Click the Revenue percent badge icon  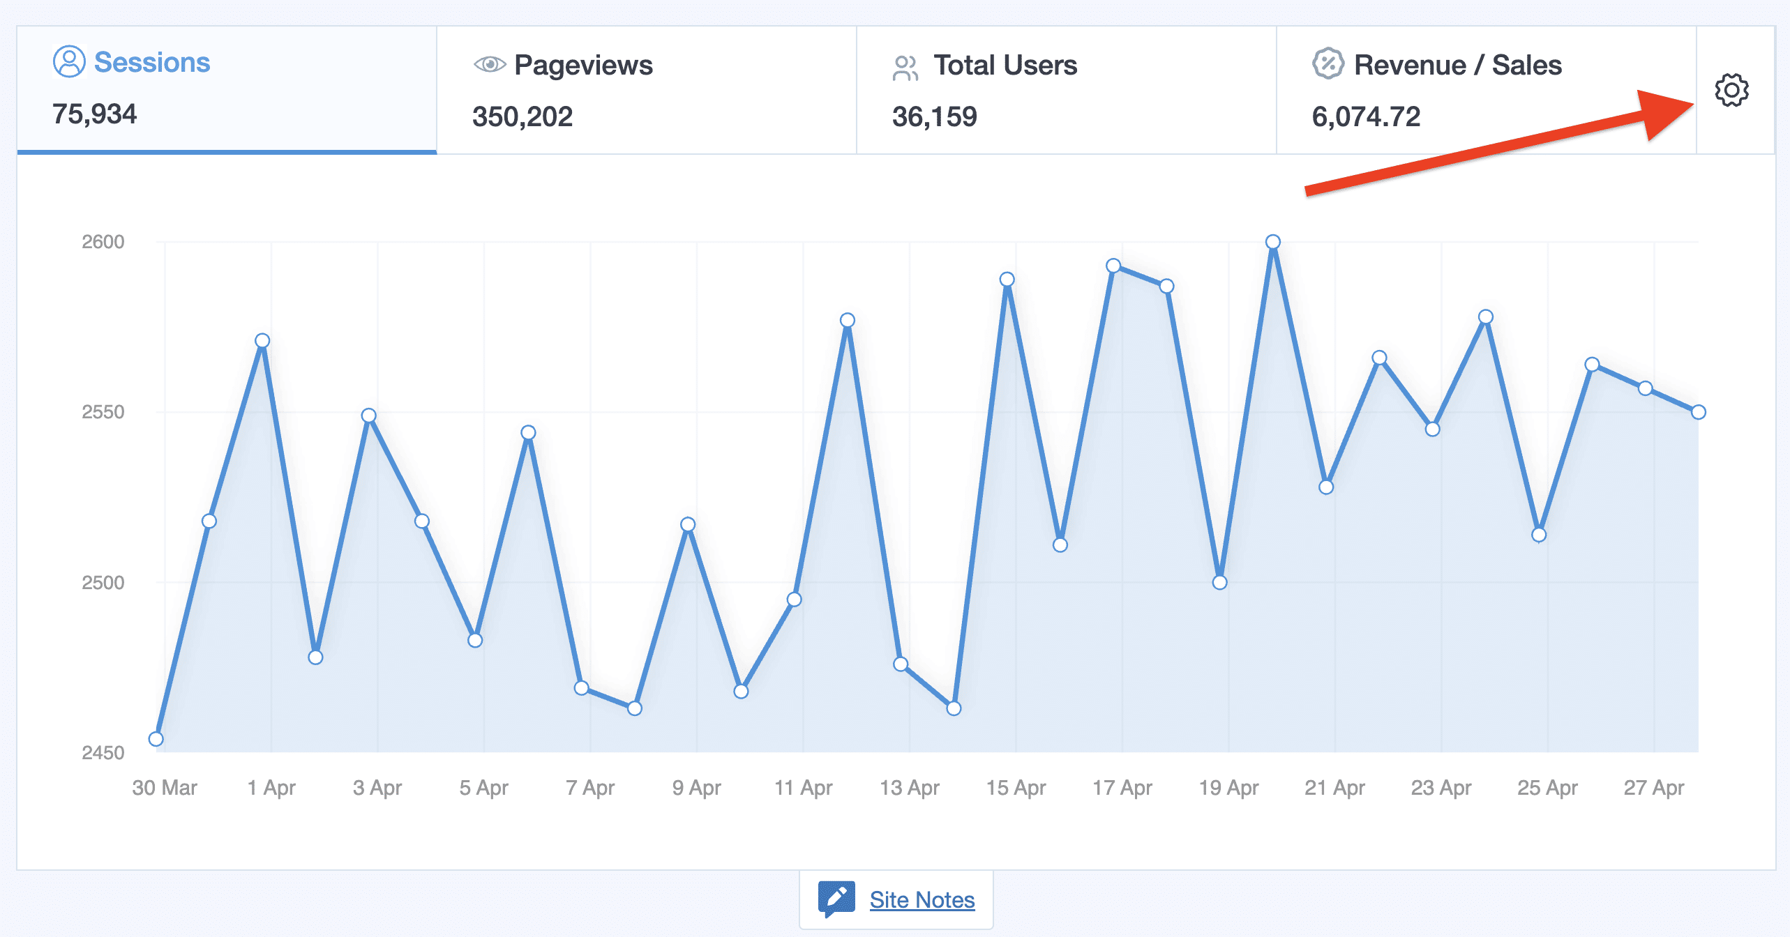[1328, 64]
